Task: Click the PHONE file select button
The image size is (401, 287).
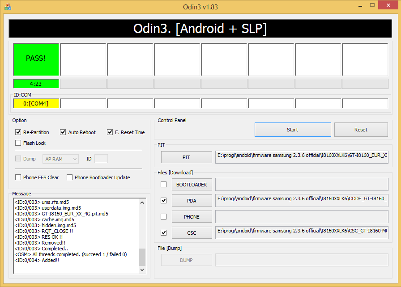Action: pyautogui.click(x=192, y=217)
